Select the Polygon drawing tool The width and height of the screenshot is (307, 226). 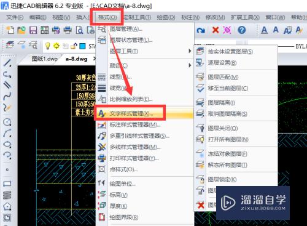coord(7,206)
